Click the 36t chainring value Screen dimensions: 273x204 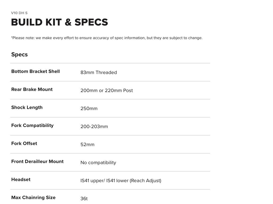pos(84,199)
